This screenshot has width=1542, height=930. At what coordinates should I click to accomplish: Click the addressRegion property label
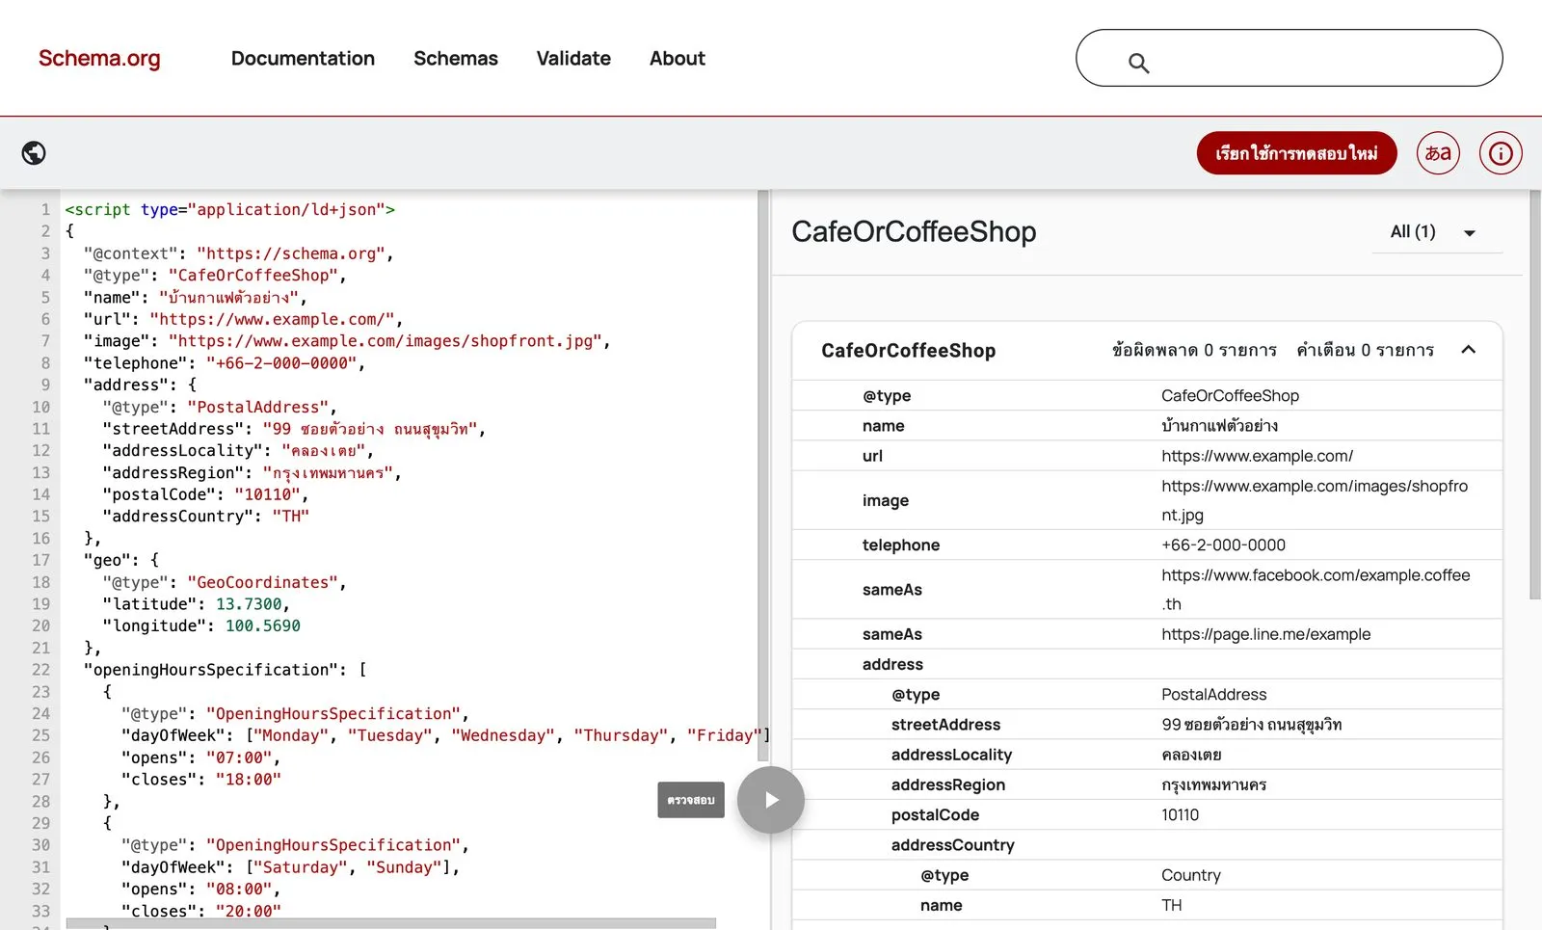click(x=948, y=785)
